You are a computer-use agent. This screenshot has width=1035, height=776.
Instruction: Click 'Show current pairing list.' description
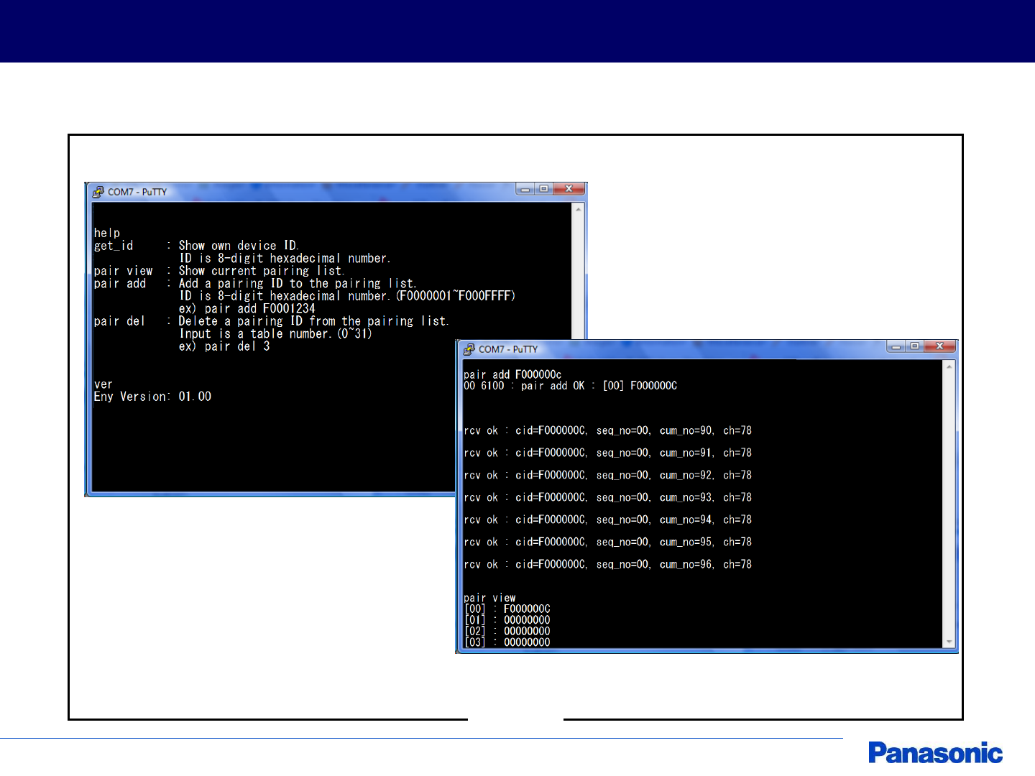click(262, 271)
